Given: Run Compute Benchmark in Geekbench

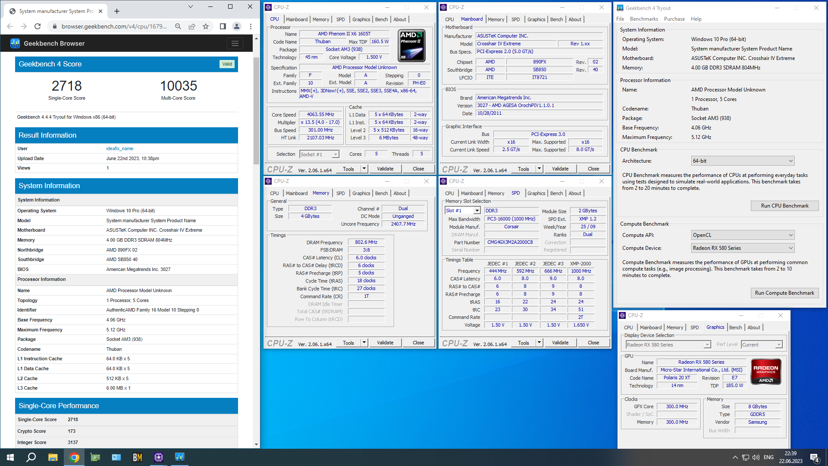Looking at the screenshot, I should pos(784,293).
